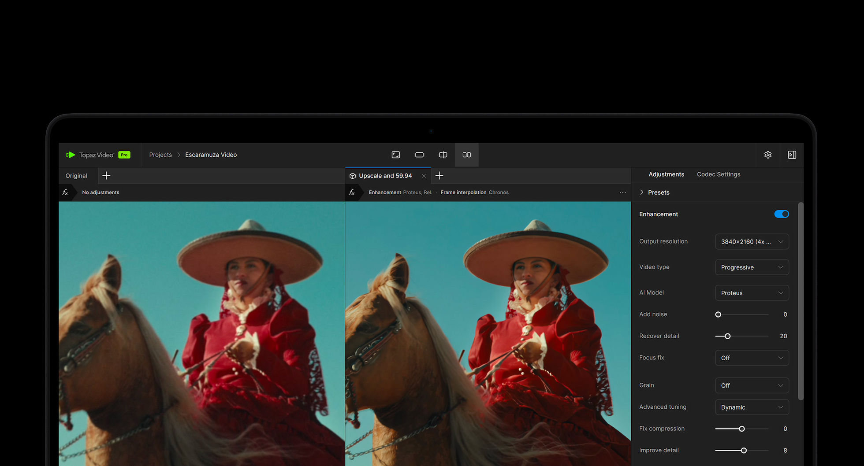This screenshot has height=466, width=864.
Task: Open the Output resolution dropdown
Action: pyautogui.click(x=752, y=241)
